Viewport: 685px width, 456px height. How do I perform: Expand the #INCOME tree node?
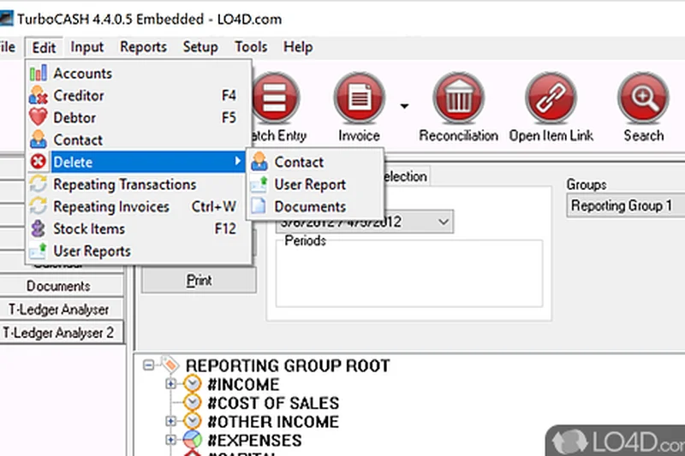pyautogui.click(x=171, y=384)
